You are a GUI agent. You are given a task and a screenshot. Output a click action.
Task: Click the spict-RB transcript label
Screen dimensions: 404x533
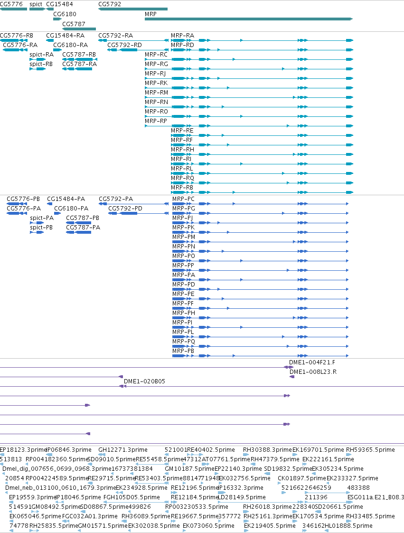tap(41, 64)
